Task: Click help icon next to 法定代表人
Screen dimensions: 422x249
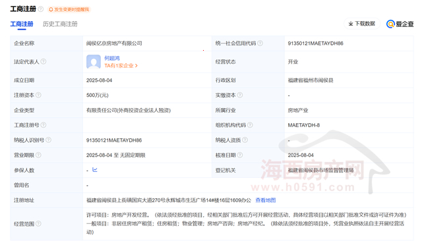Action: click(x=44, y=61)
